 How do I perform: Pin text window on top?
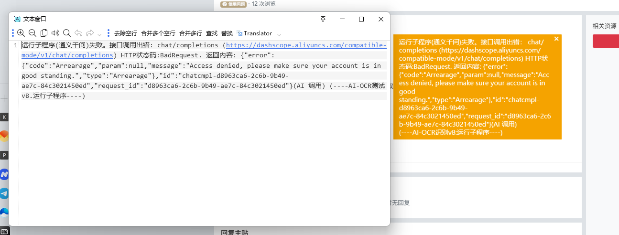pos(323,19)
